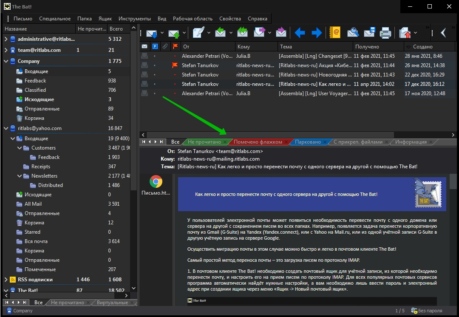Click the Reply to all double green arrow icon
The image size is (459, 317).
pos(242,32)
